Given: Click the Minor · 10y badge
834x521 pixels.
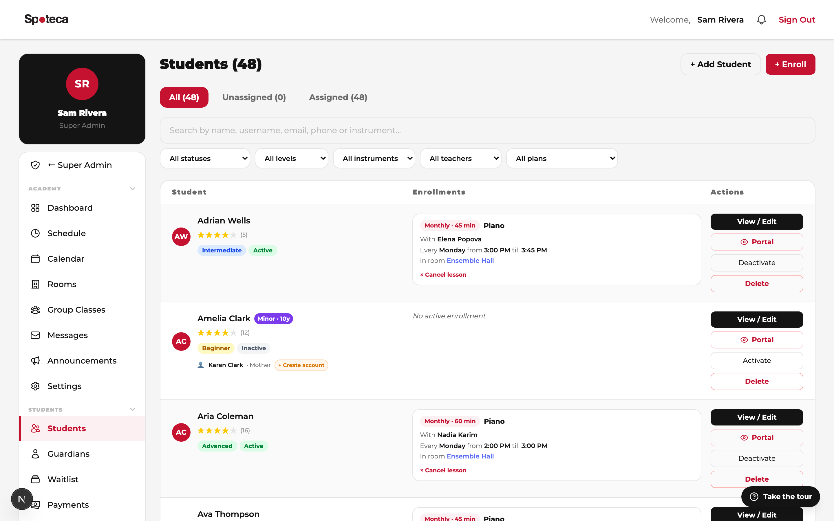Looking at the screenshot, I should (274, 319).
